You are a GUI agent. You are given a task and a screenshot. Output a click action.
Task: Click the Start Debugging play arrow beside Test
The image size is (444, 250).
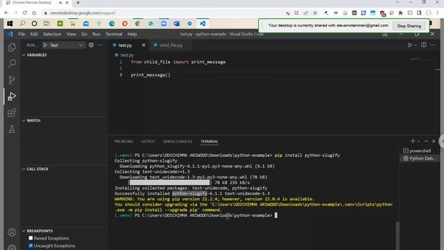pyautogui.click(x=45, y=45)
